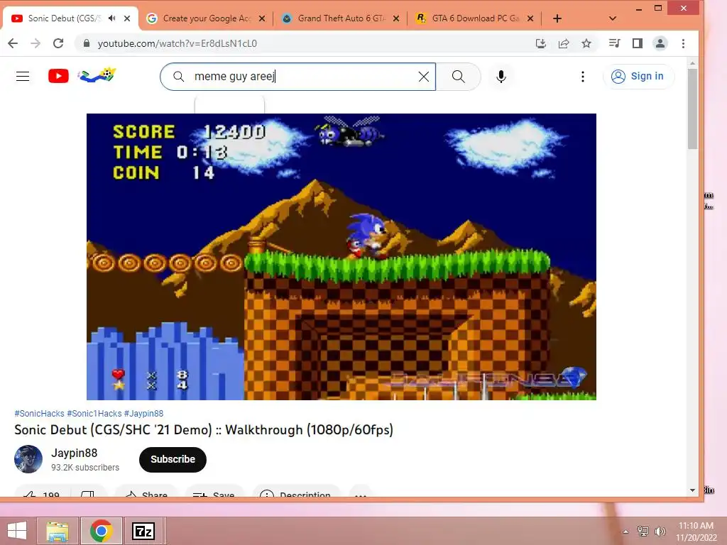Reload the page with the refresh icon
The width and height of the screenshot is (727, 545).
point(58,43)
